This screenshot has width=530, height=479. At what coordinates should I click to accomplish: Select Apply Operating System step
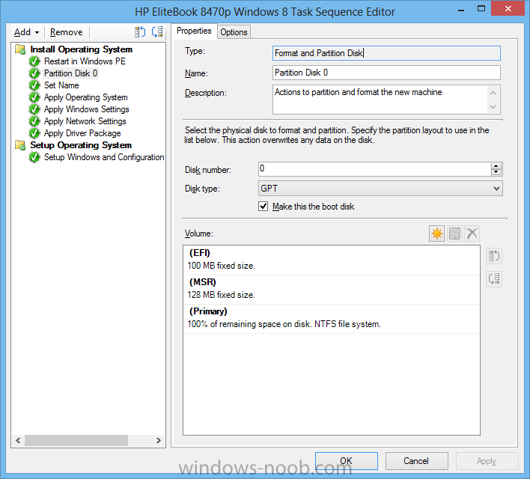click(86, 97)
